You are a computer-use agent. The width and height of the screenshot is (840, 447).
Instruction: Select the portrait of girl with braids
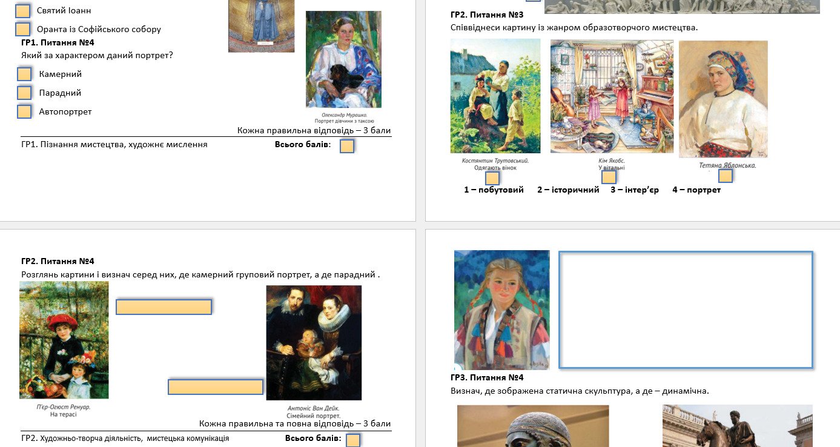click(x=502, y=310)
